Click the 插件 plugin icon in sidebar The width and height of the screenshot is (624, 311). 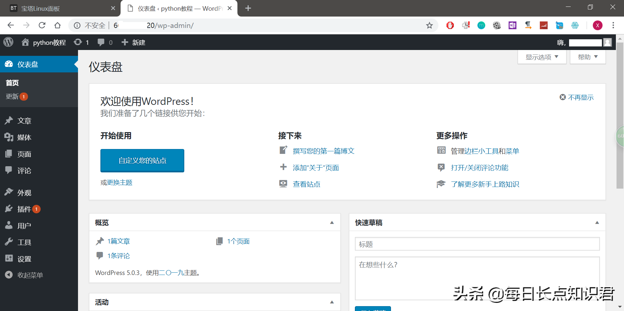tap(9, 209)
